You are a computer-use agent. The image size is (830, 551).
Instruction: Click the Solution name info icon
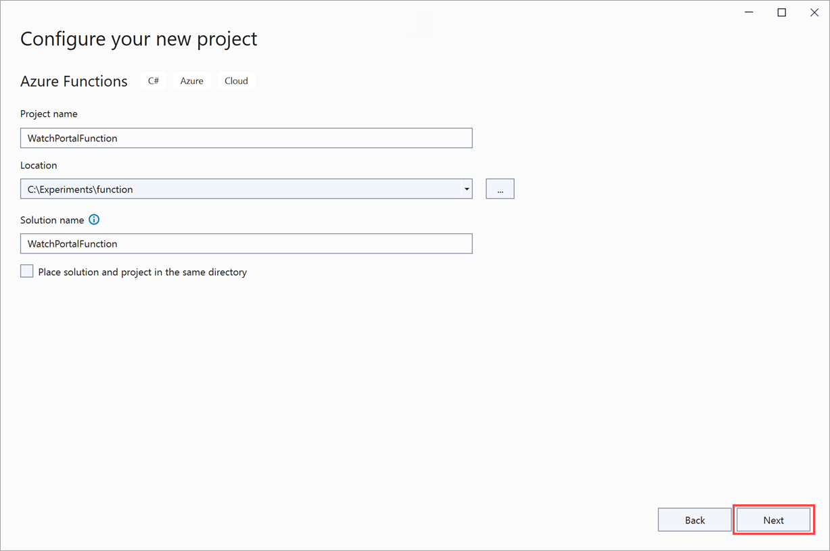tap(94, 220)
